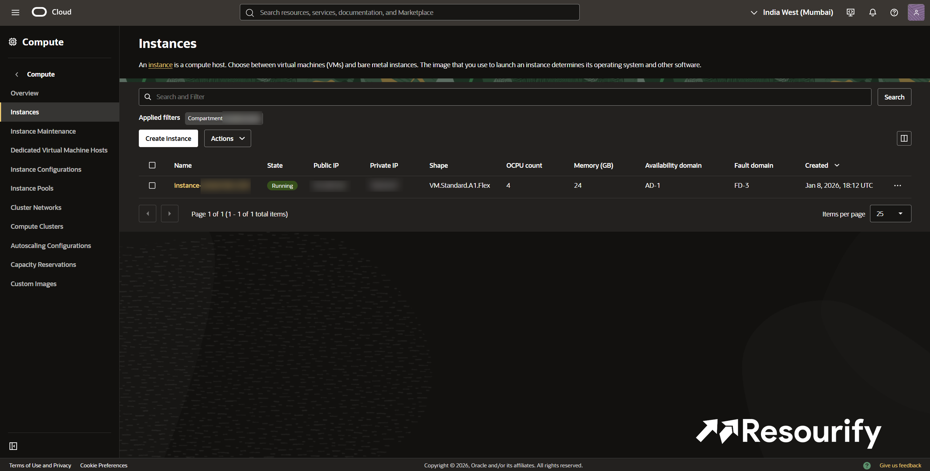The height and width of the screenshot is (471, 930).
Task: Open the row actions three-dot menu
Action: point(897,186)
